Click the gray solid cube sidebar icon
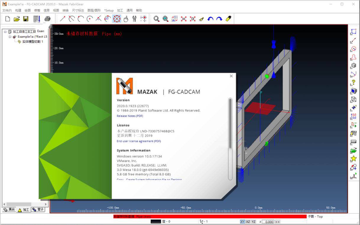360x225 pixels. pyautogui.click(x=353, y=66)
